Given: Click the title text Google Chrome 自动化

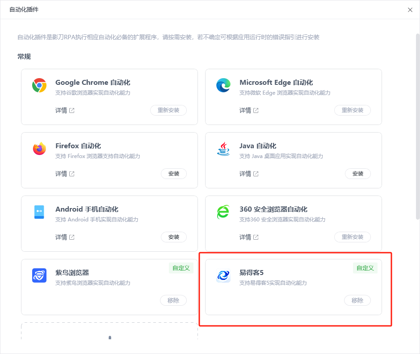Looking at the screenshot, I should [x=92, y=83].
